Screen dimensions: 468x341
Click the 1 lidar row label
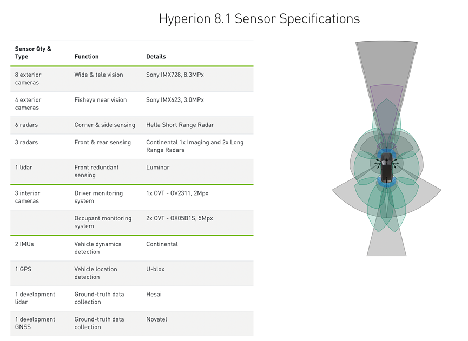[24, 167]
